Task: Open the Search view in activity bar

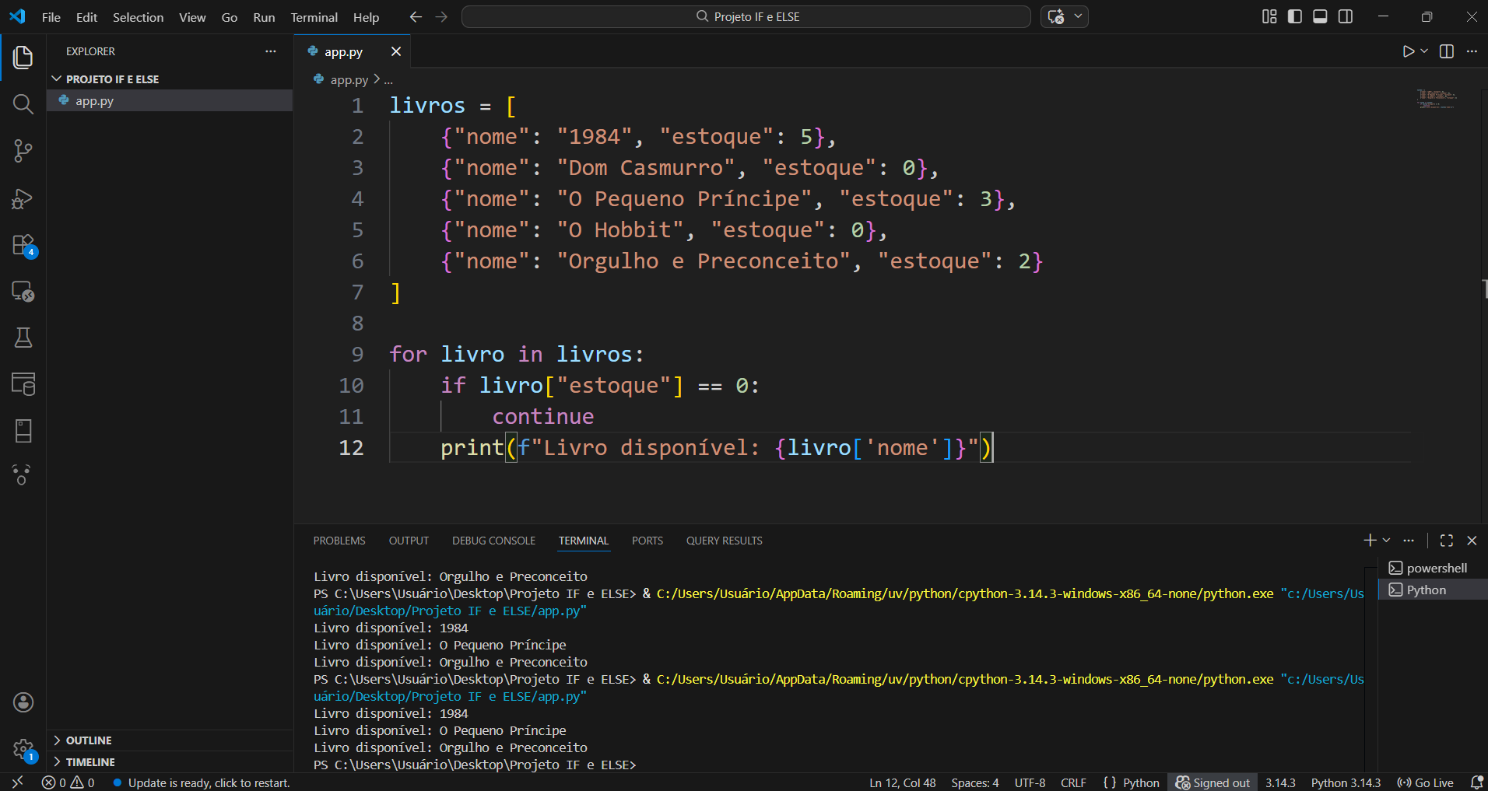Action: click(23, 104)
